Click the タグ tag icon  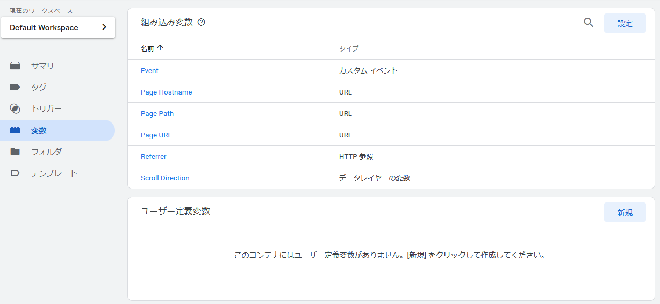pos(15,87)
